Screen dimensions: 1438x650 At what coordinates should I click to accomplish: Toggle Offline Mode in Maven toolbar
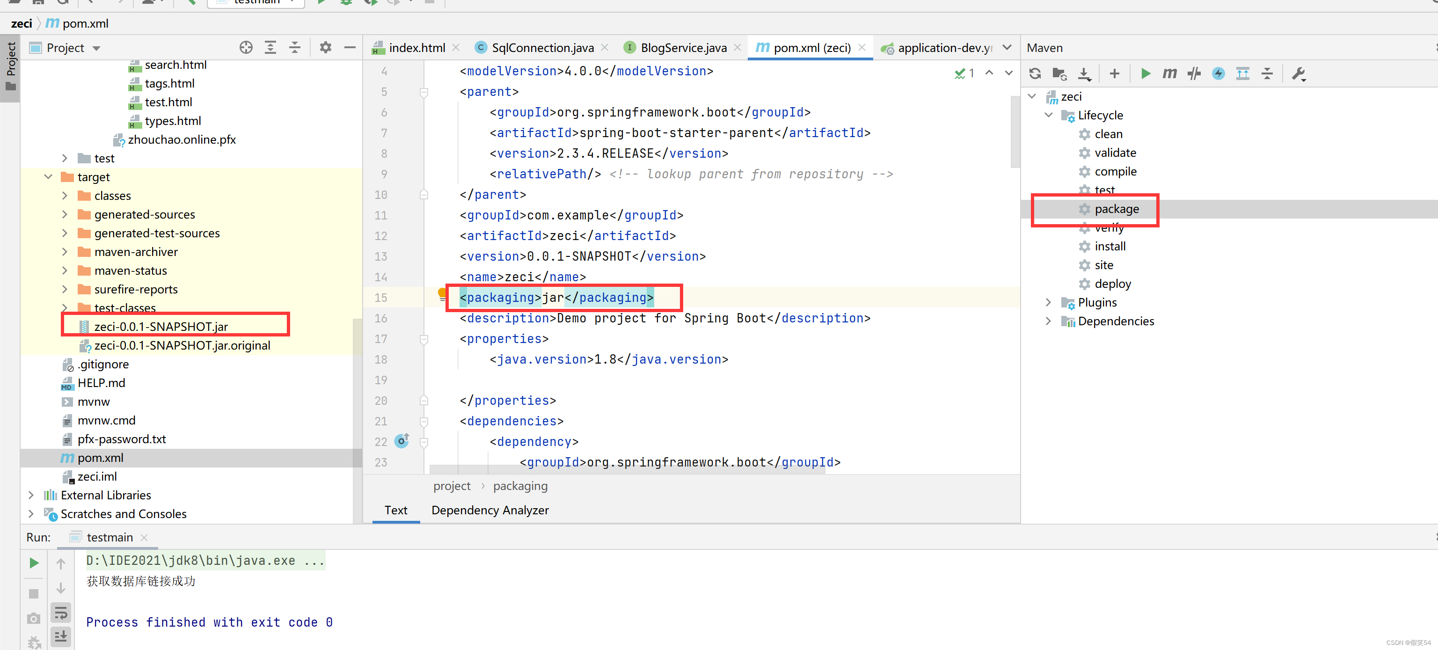(1194, 74)
